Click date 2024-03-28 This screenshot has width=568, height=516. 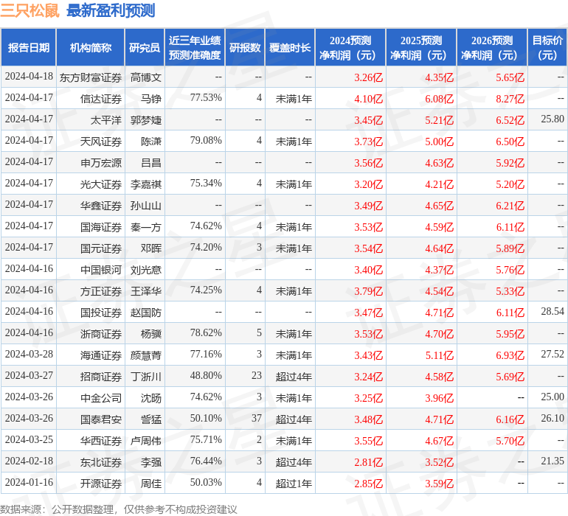pyautogui.click(x=29, y=354)
